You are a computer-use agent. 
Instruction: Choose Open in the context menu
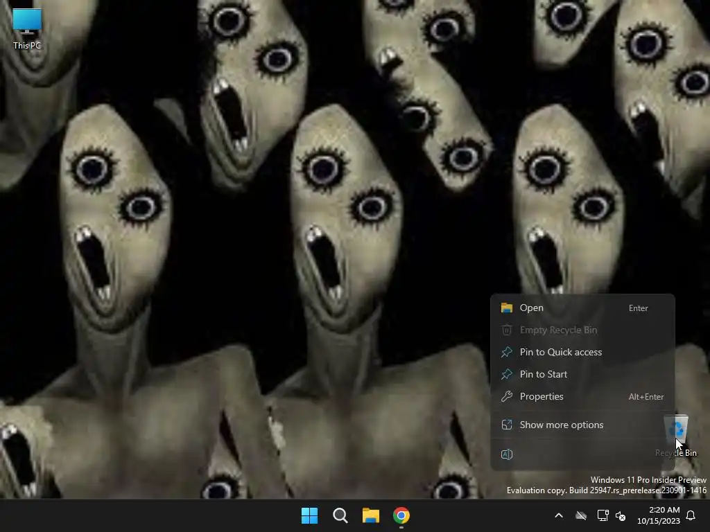click(582, 308)
